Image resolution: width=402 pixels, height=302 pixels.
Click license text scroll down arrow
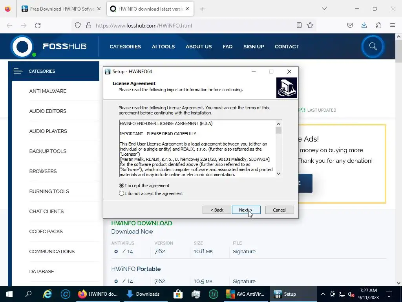point(278,174)
